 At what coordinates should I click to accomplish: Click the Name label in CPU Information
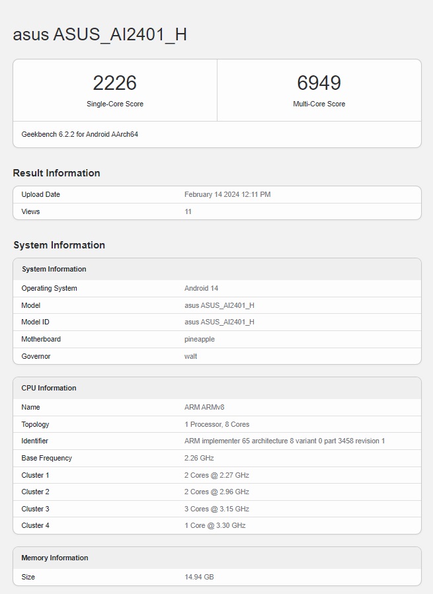(x=30, y=407)
